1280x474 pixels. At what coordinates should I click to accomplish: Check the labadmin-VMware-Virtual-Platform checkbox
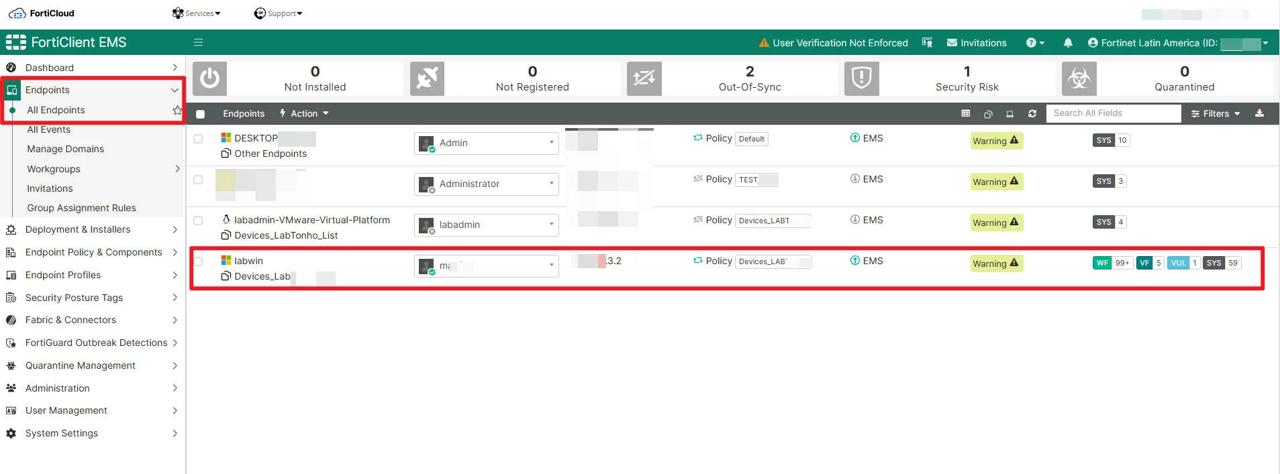[198, 221]
